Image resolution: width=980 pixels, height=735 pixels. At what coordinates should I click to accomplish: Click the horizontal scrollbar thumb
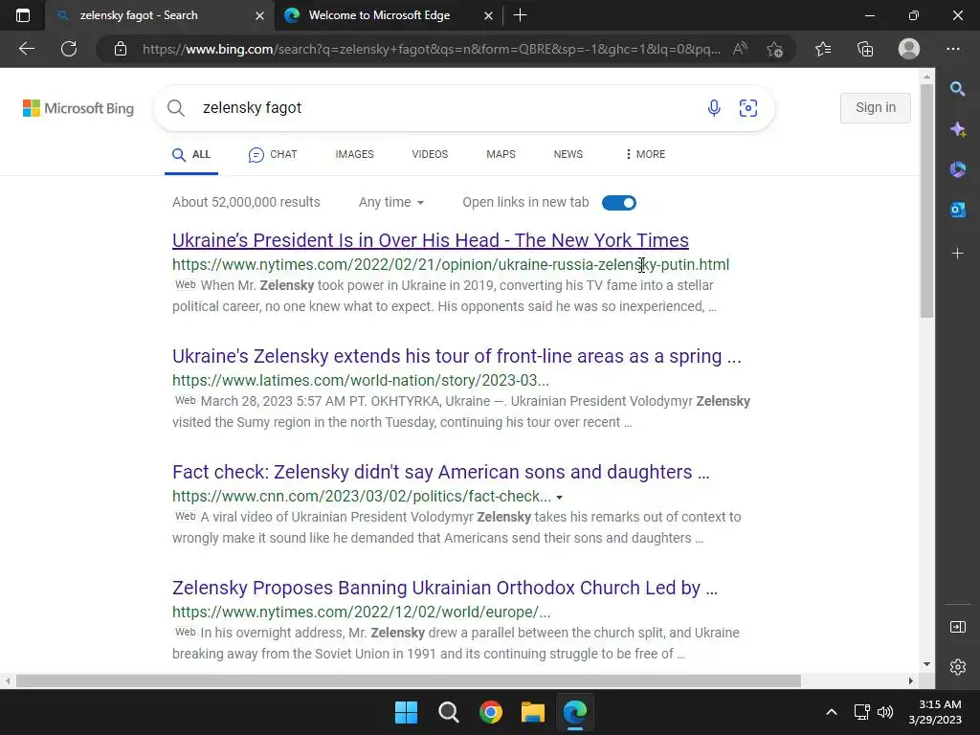(x=408, y=680)
